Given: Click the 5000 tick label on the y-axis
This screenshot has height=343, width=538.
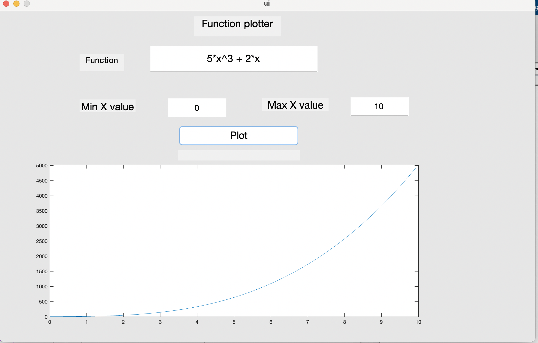Looking at the screenshot, I should (42, 166).
